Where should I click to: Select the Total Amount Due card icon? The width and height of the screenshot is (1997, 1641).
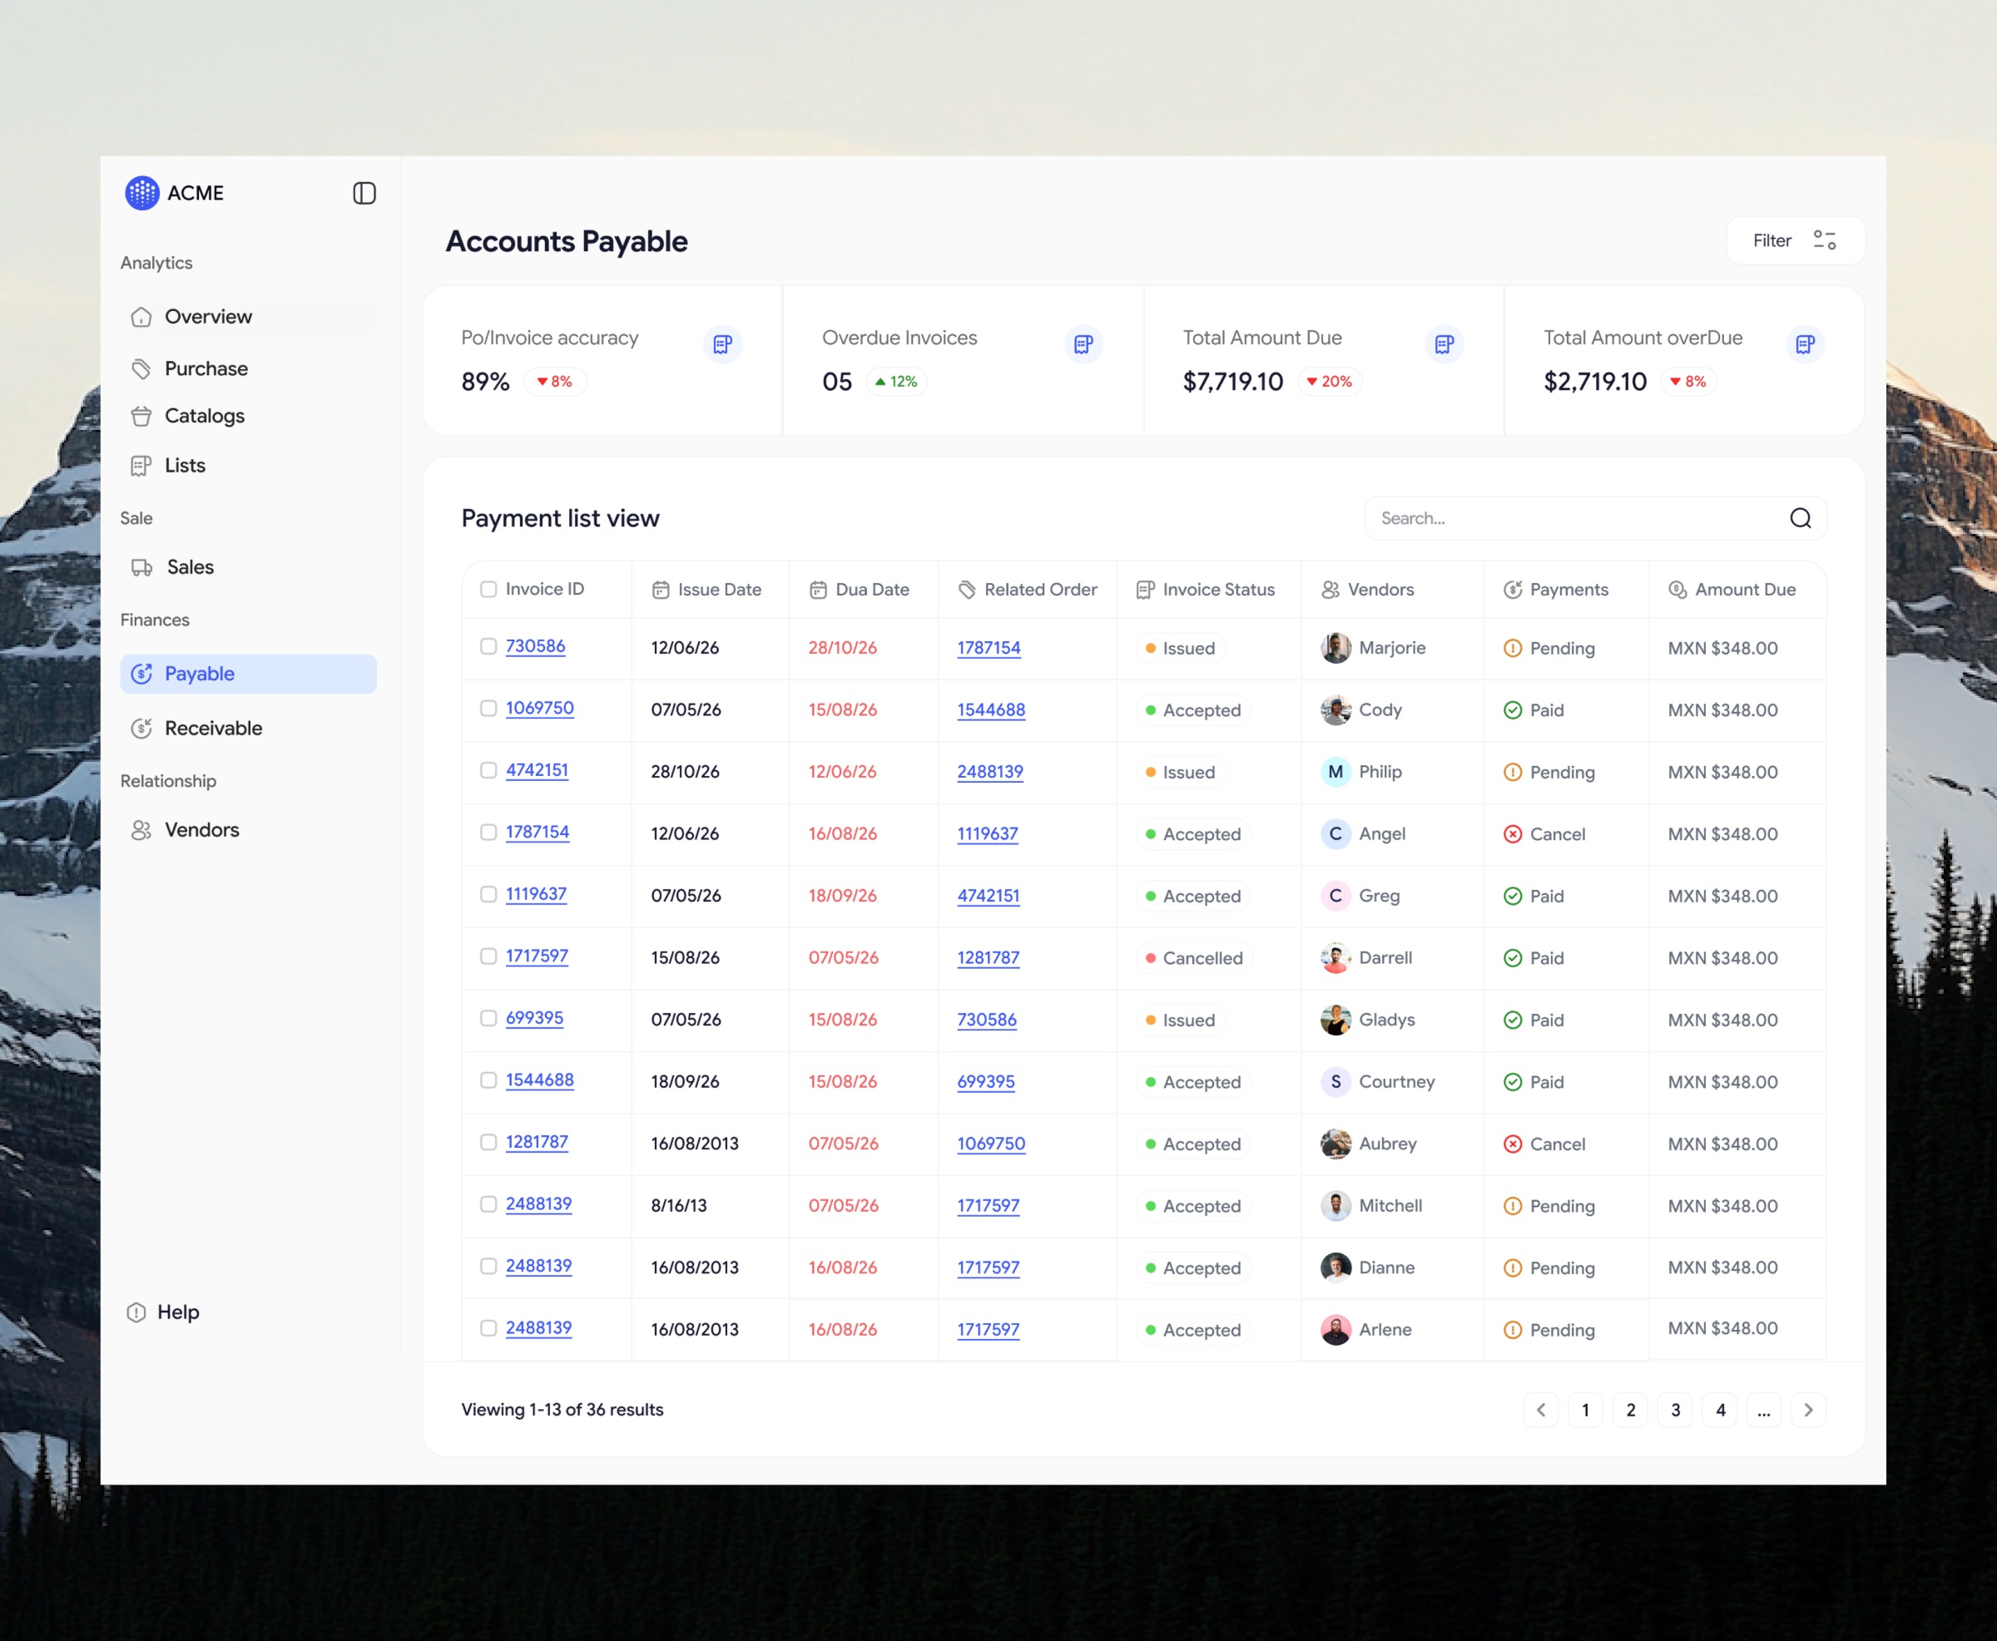(1444, 344)
